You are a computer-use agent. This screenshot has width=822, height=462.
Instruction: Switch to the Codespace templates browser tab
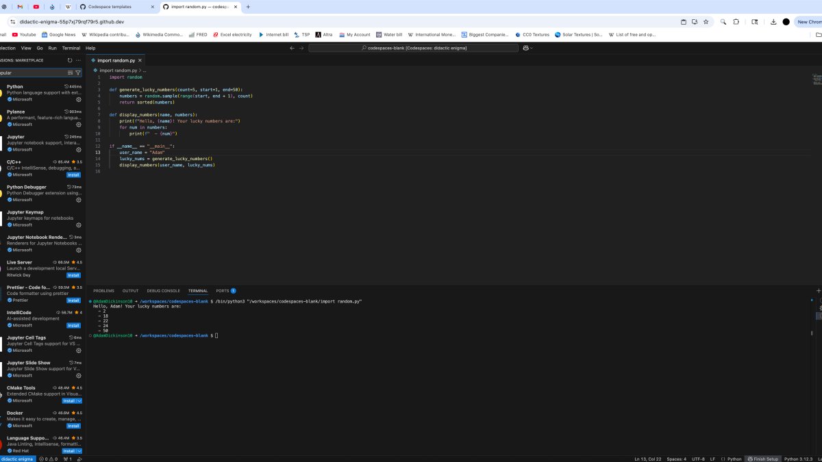[117, 6]
